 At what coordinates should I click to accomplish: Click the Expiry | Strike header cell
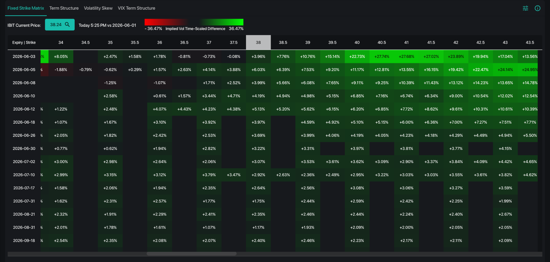click(x=24, y=42)
